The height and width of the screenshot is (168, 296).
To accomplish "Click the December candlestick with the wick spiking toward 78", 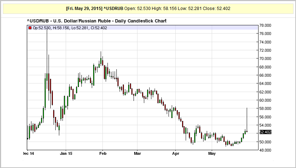I will [x=47, y=59].
